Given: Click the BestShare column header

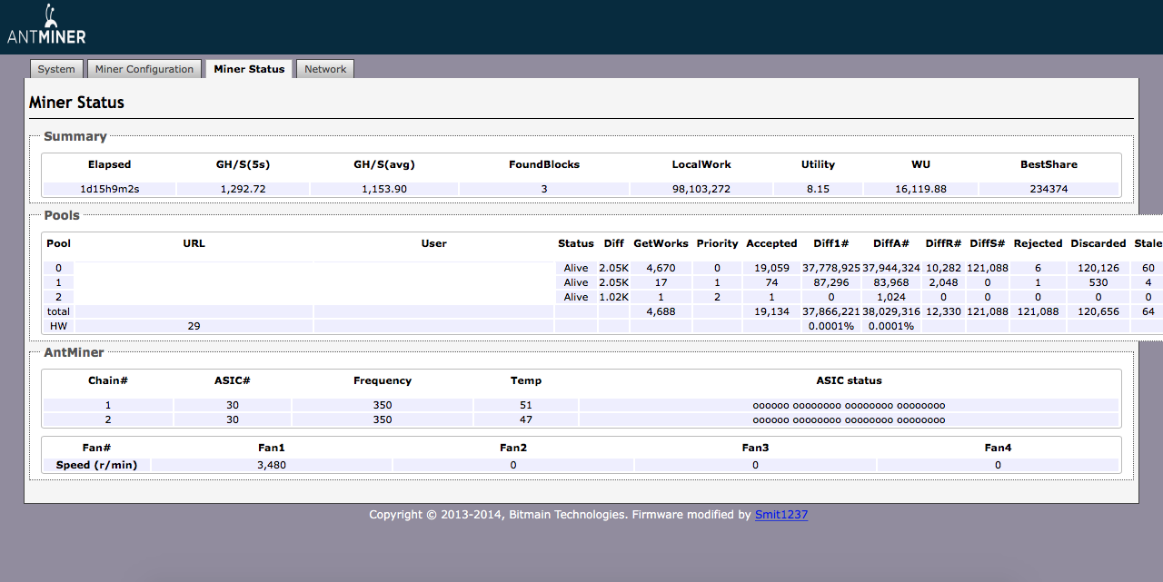Looking at the screenshot, I should click(x=1049, y=164).
